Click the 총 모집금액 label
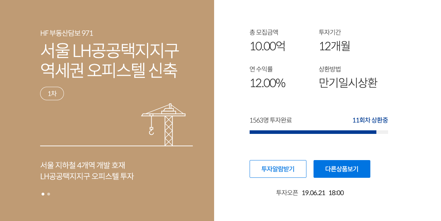 click(x=264, y=32)
